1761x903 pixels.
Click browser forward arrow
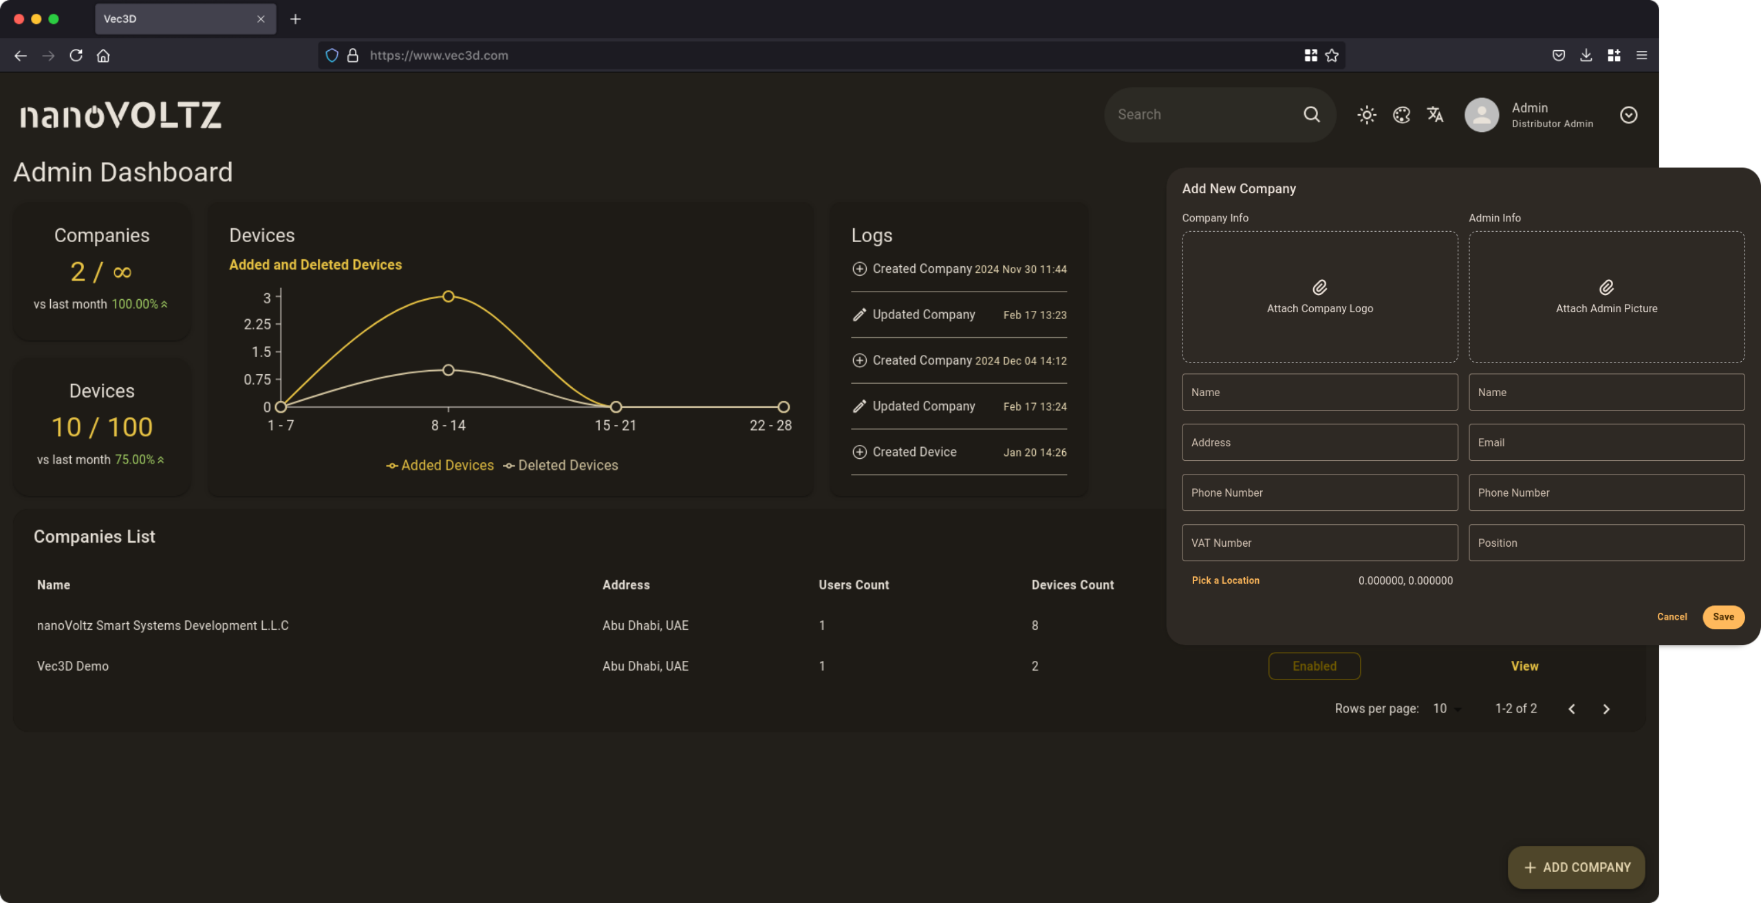point(48,56)
